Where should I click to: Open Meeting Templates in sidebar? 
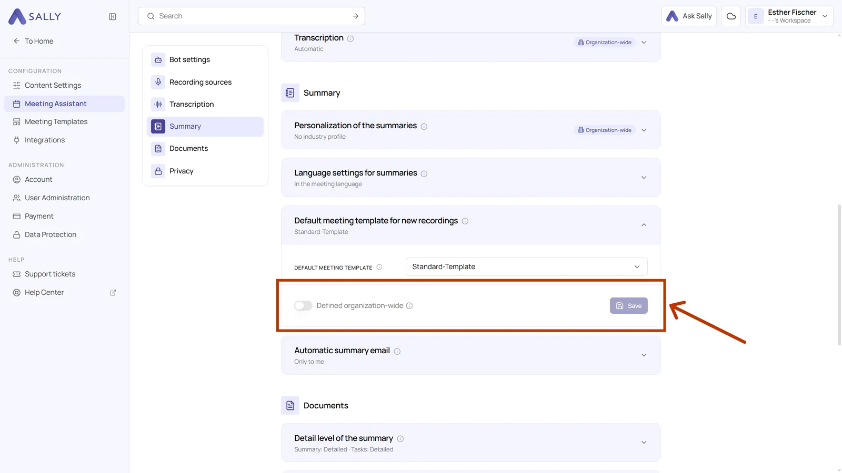pyautogui.click(x=64, y=122)
